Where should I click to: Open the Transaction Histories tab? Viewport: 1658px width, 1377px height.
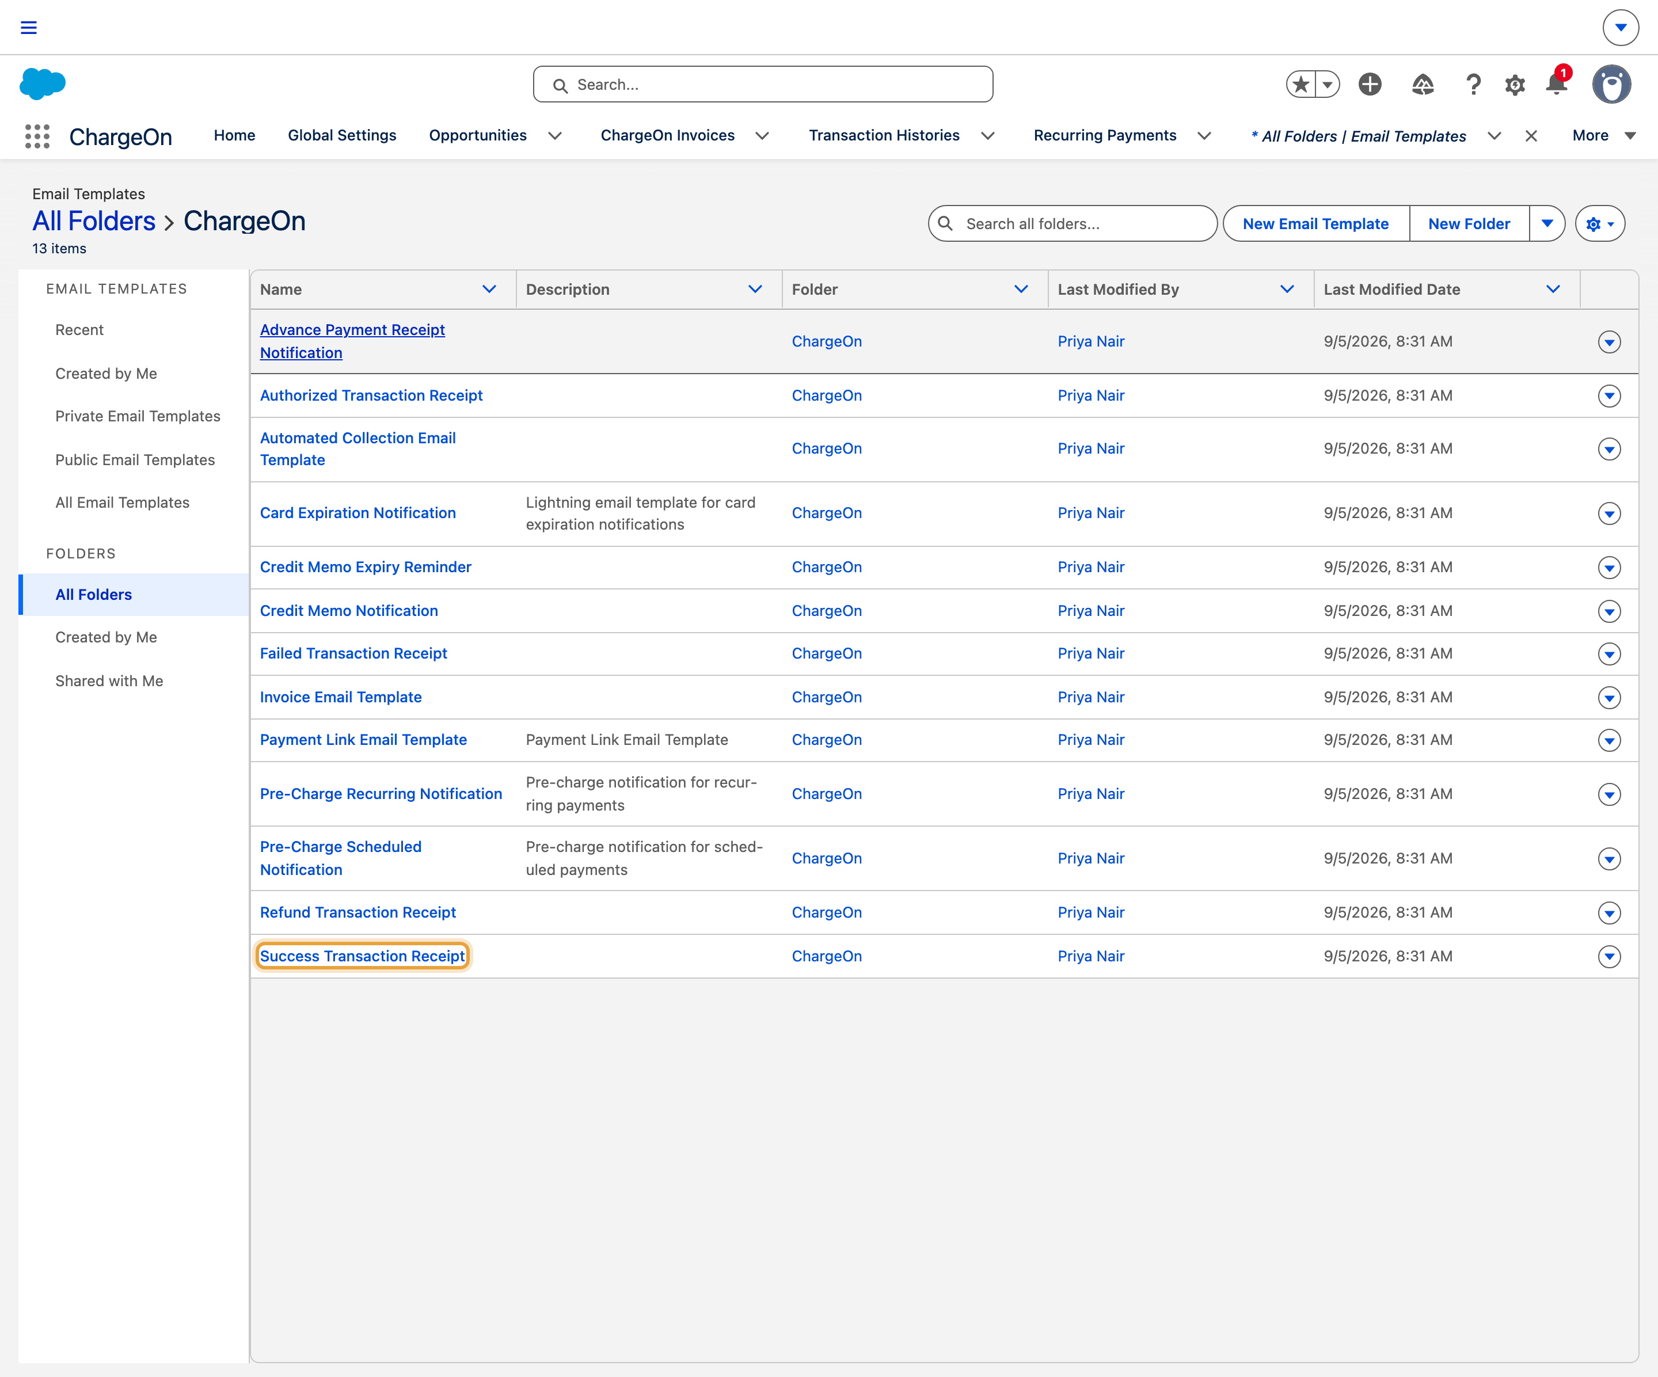(884, 136)
